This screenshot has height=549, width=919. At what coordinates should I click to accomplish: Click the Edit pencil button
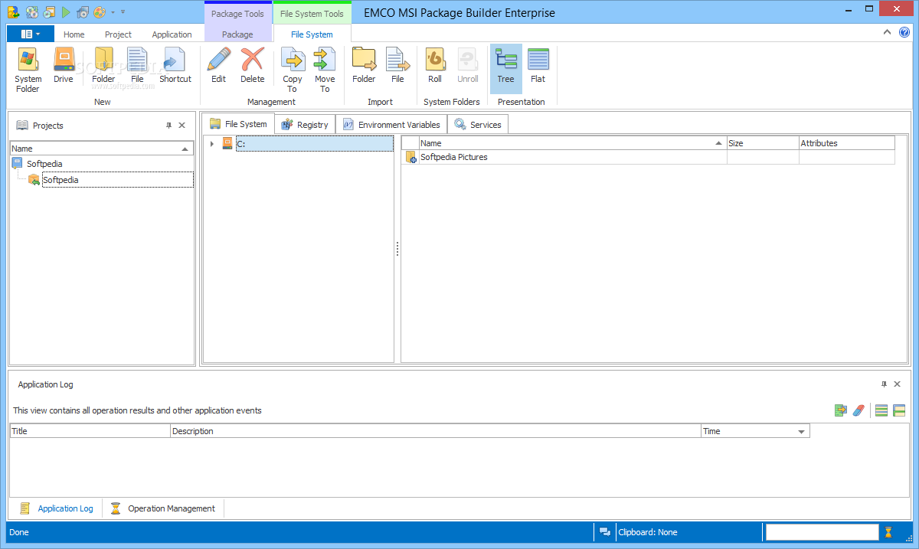point(218,66)
